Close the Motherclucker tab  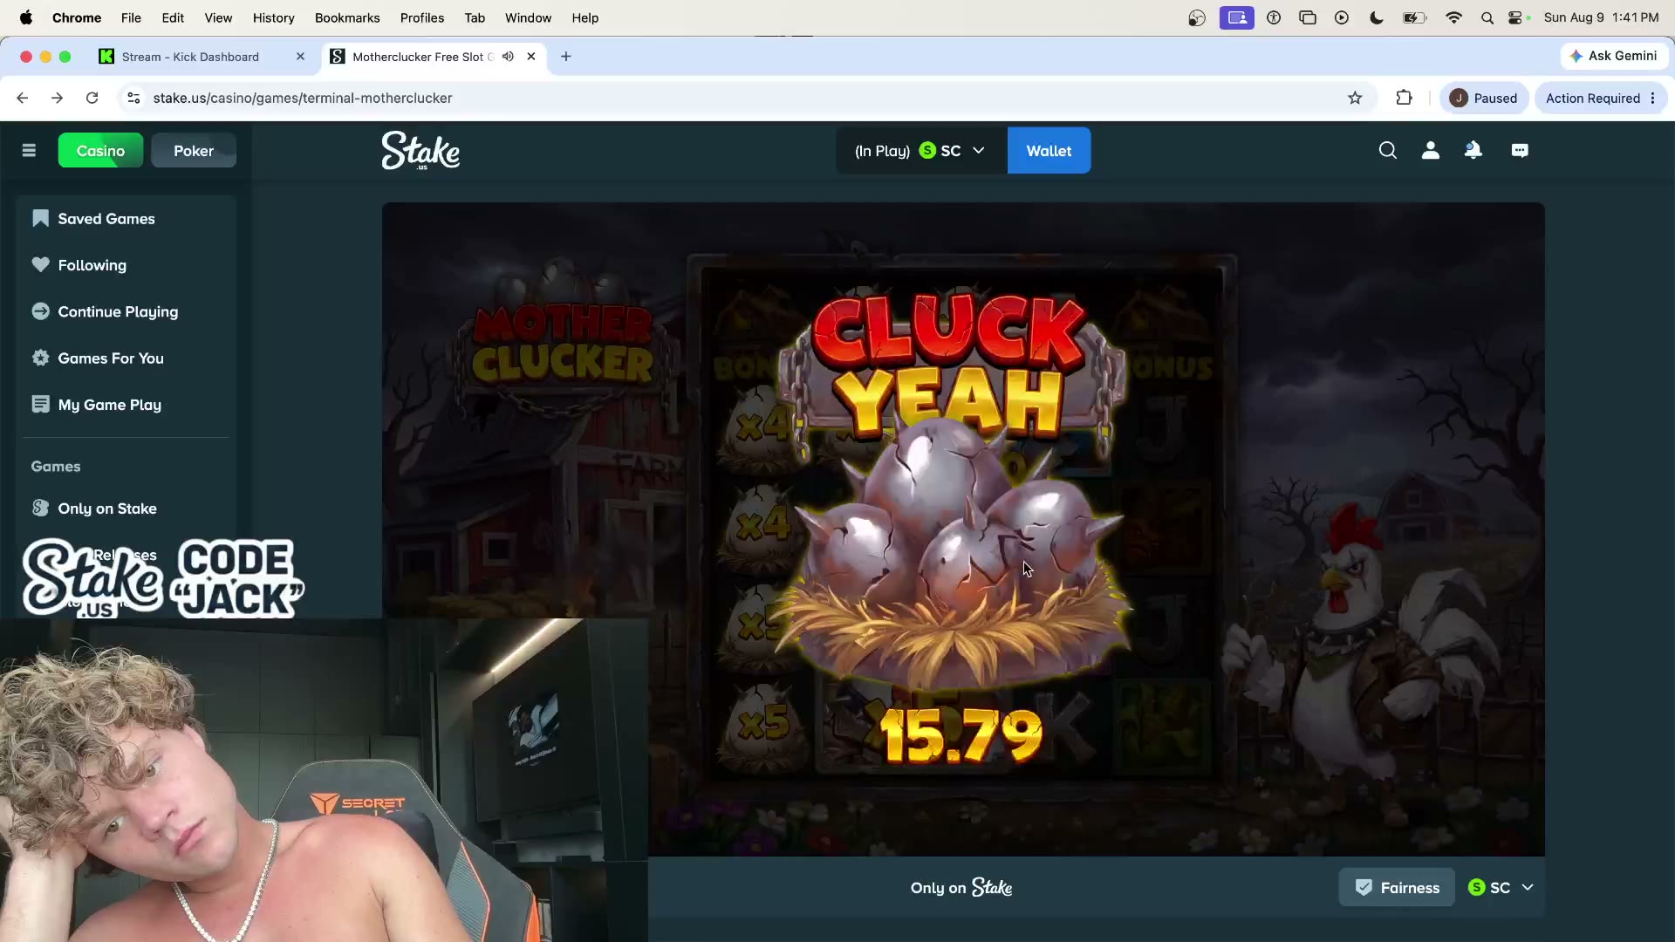(x=530, y=57)
